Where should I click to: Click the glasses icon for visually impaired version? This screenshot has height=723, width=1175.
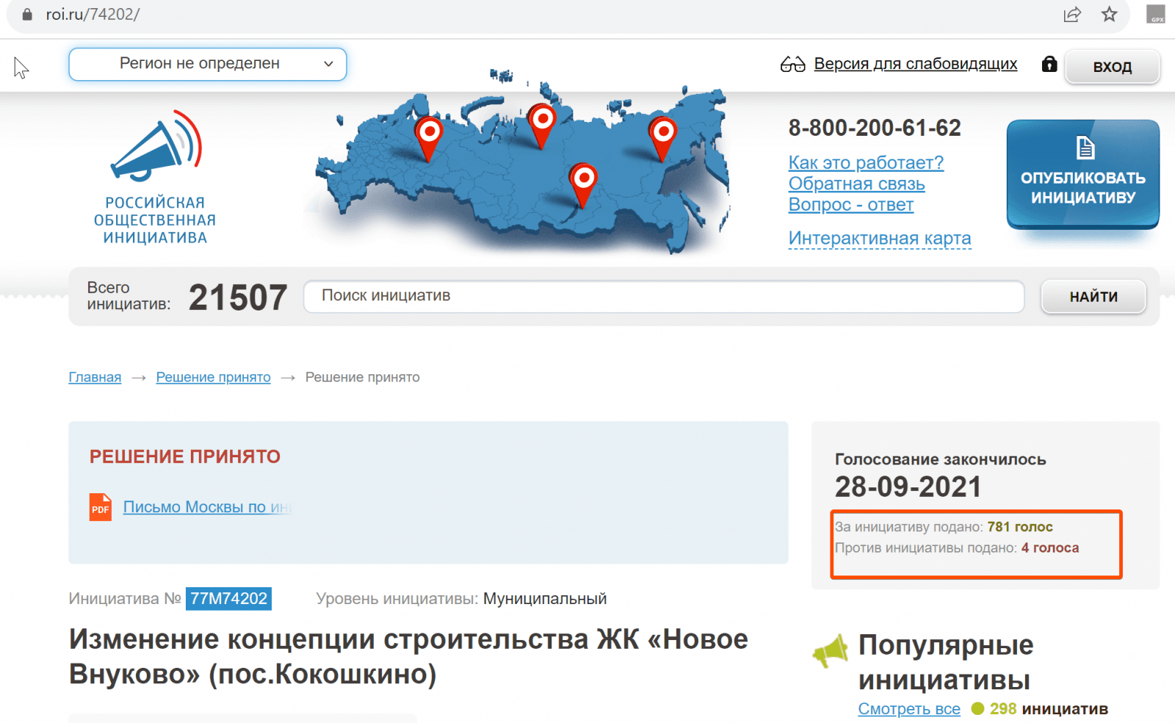click(792, 65)
